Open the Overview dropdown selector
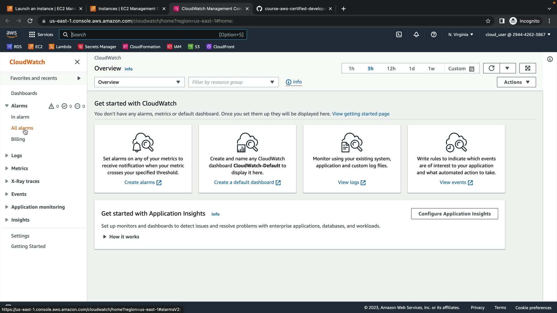The image size is (557, 313). [x=139, y=82]
